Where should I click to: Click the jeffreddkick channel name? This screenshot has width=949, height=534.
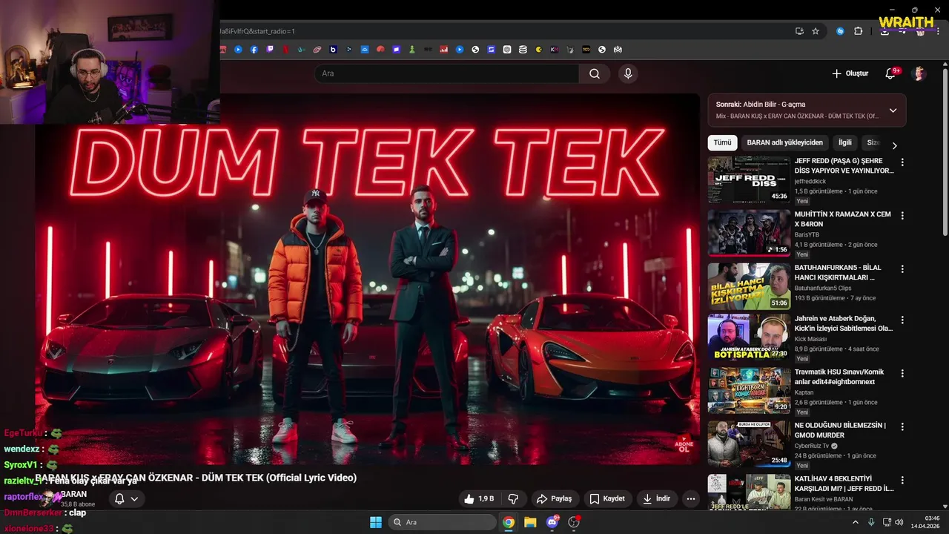tap(810, 181)
